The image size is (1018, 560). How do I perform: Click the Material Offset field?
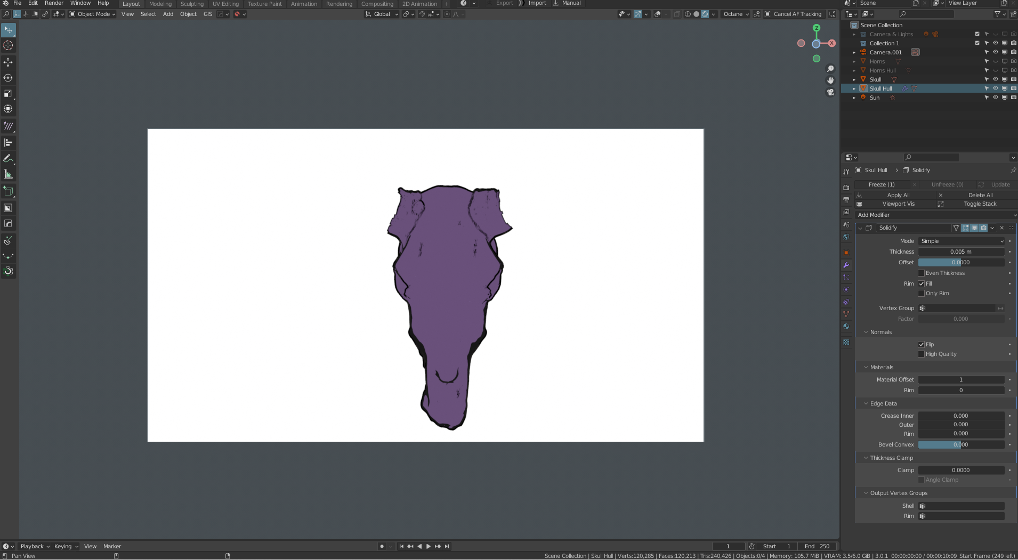961,380
